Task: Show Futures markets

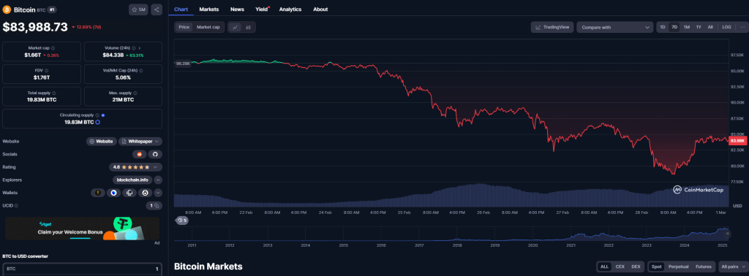Action: tap(703, 267)
